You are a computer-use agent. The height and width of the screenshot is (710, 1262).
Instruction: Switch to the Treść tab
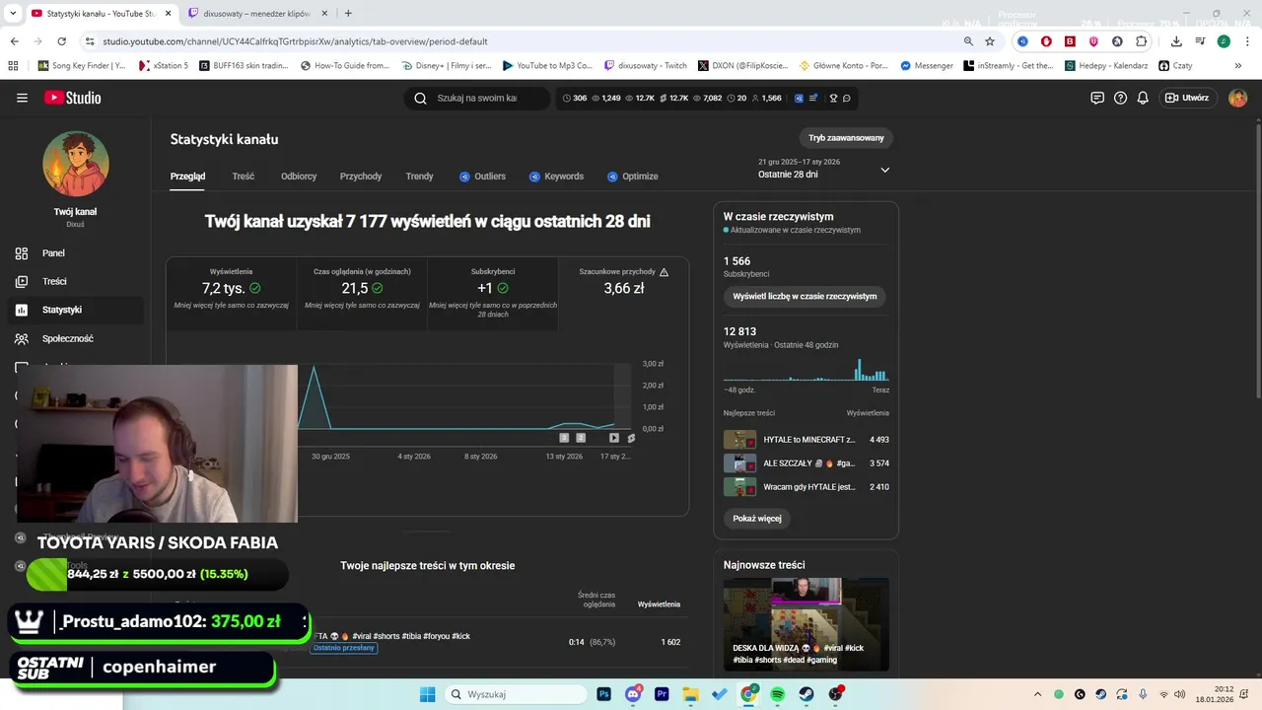244,177
